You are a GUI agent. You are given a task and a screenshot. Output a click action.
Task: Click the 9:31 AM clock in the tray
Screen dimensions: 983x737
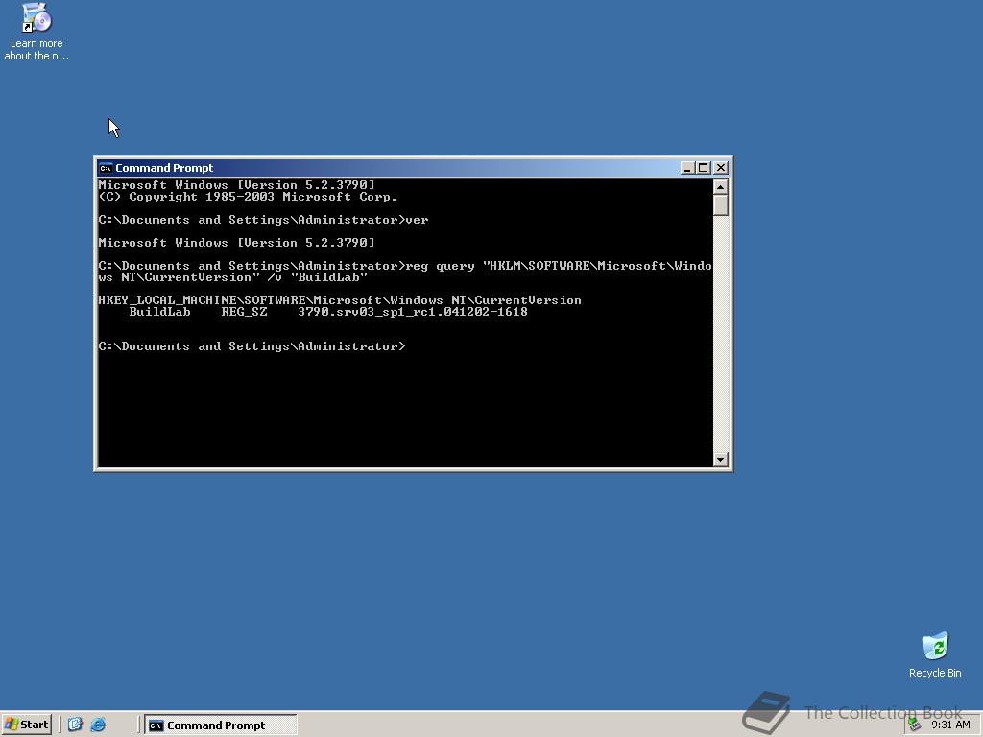point(950,725)
